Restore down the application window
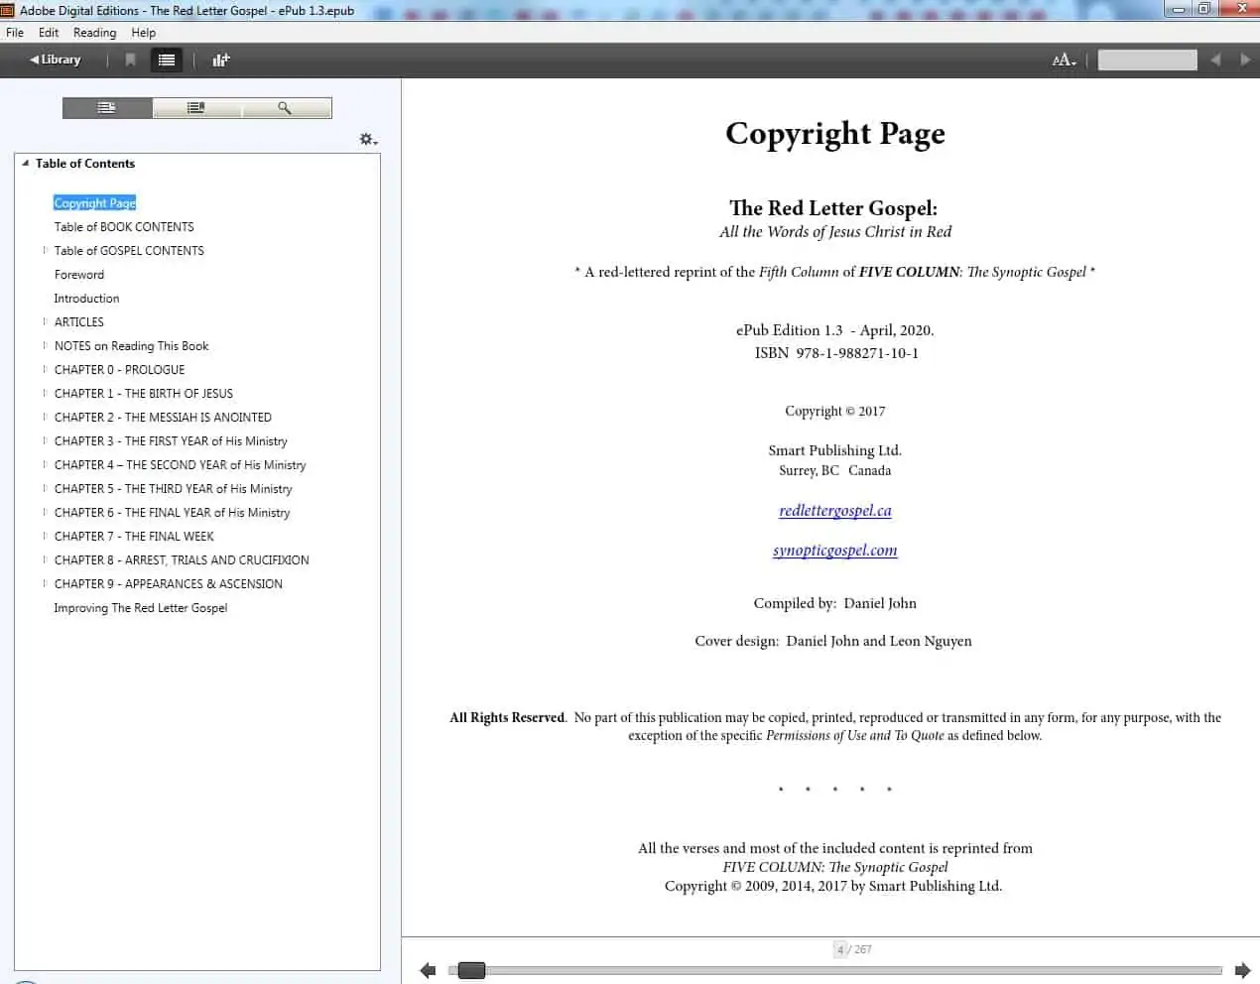Screen dimensions: 1260x984 [x=1203, y=9]
